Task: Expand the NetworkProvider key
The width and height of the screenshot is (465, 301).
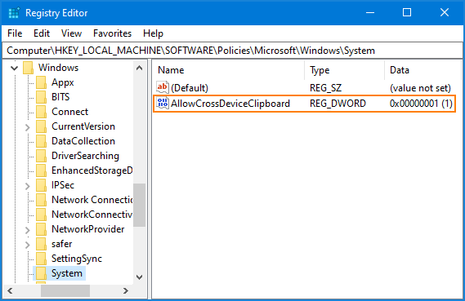Action: coord(27,230)
